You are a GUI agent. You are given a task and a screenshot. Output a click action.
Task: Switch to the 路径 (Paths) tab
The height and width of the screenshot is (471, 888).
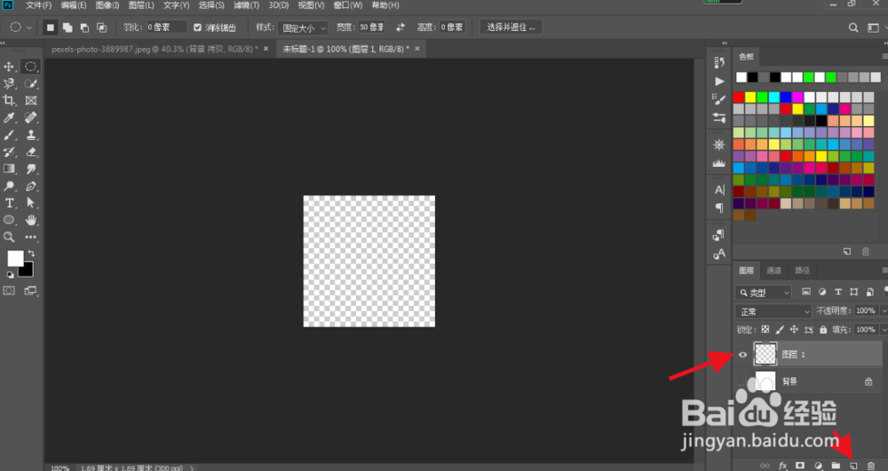click(x=802, y=271)
